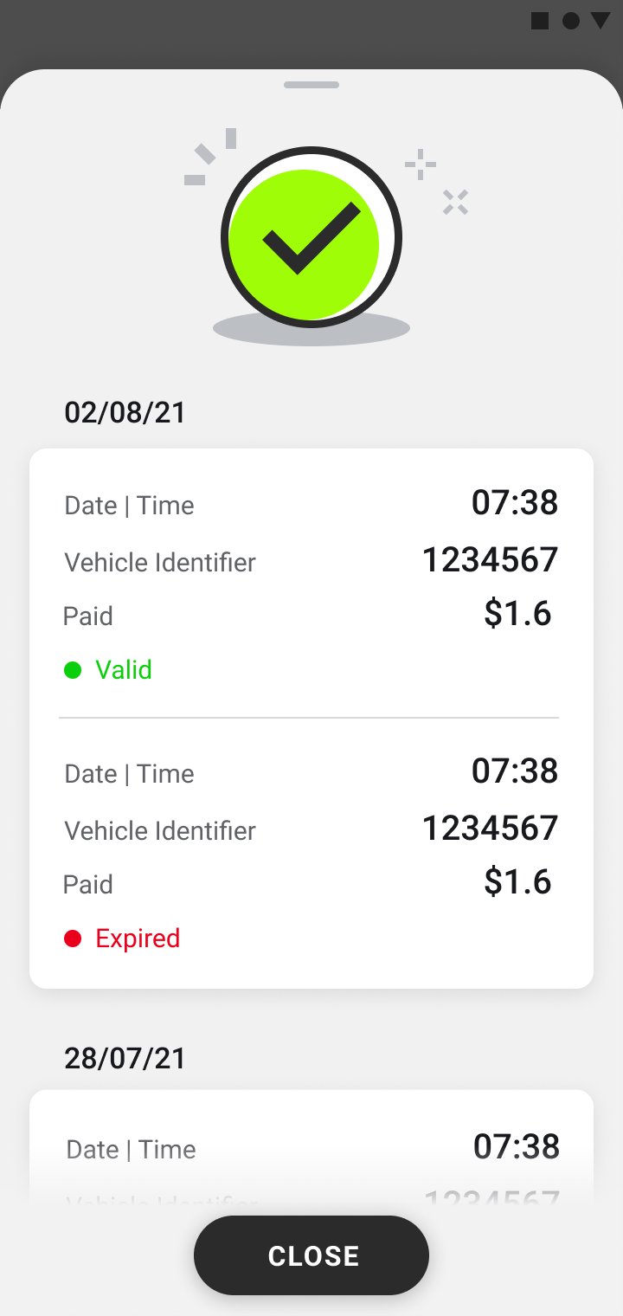The height and width of the screenshot is (1316, 623).
Task: Tap the bottom sheet drag handle
Action: [311, 85]
